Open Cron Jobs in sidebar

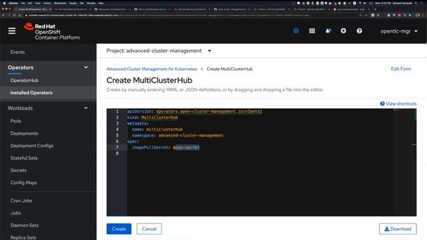21,201
